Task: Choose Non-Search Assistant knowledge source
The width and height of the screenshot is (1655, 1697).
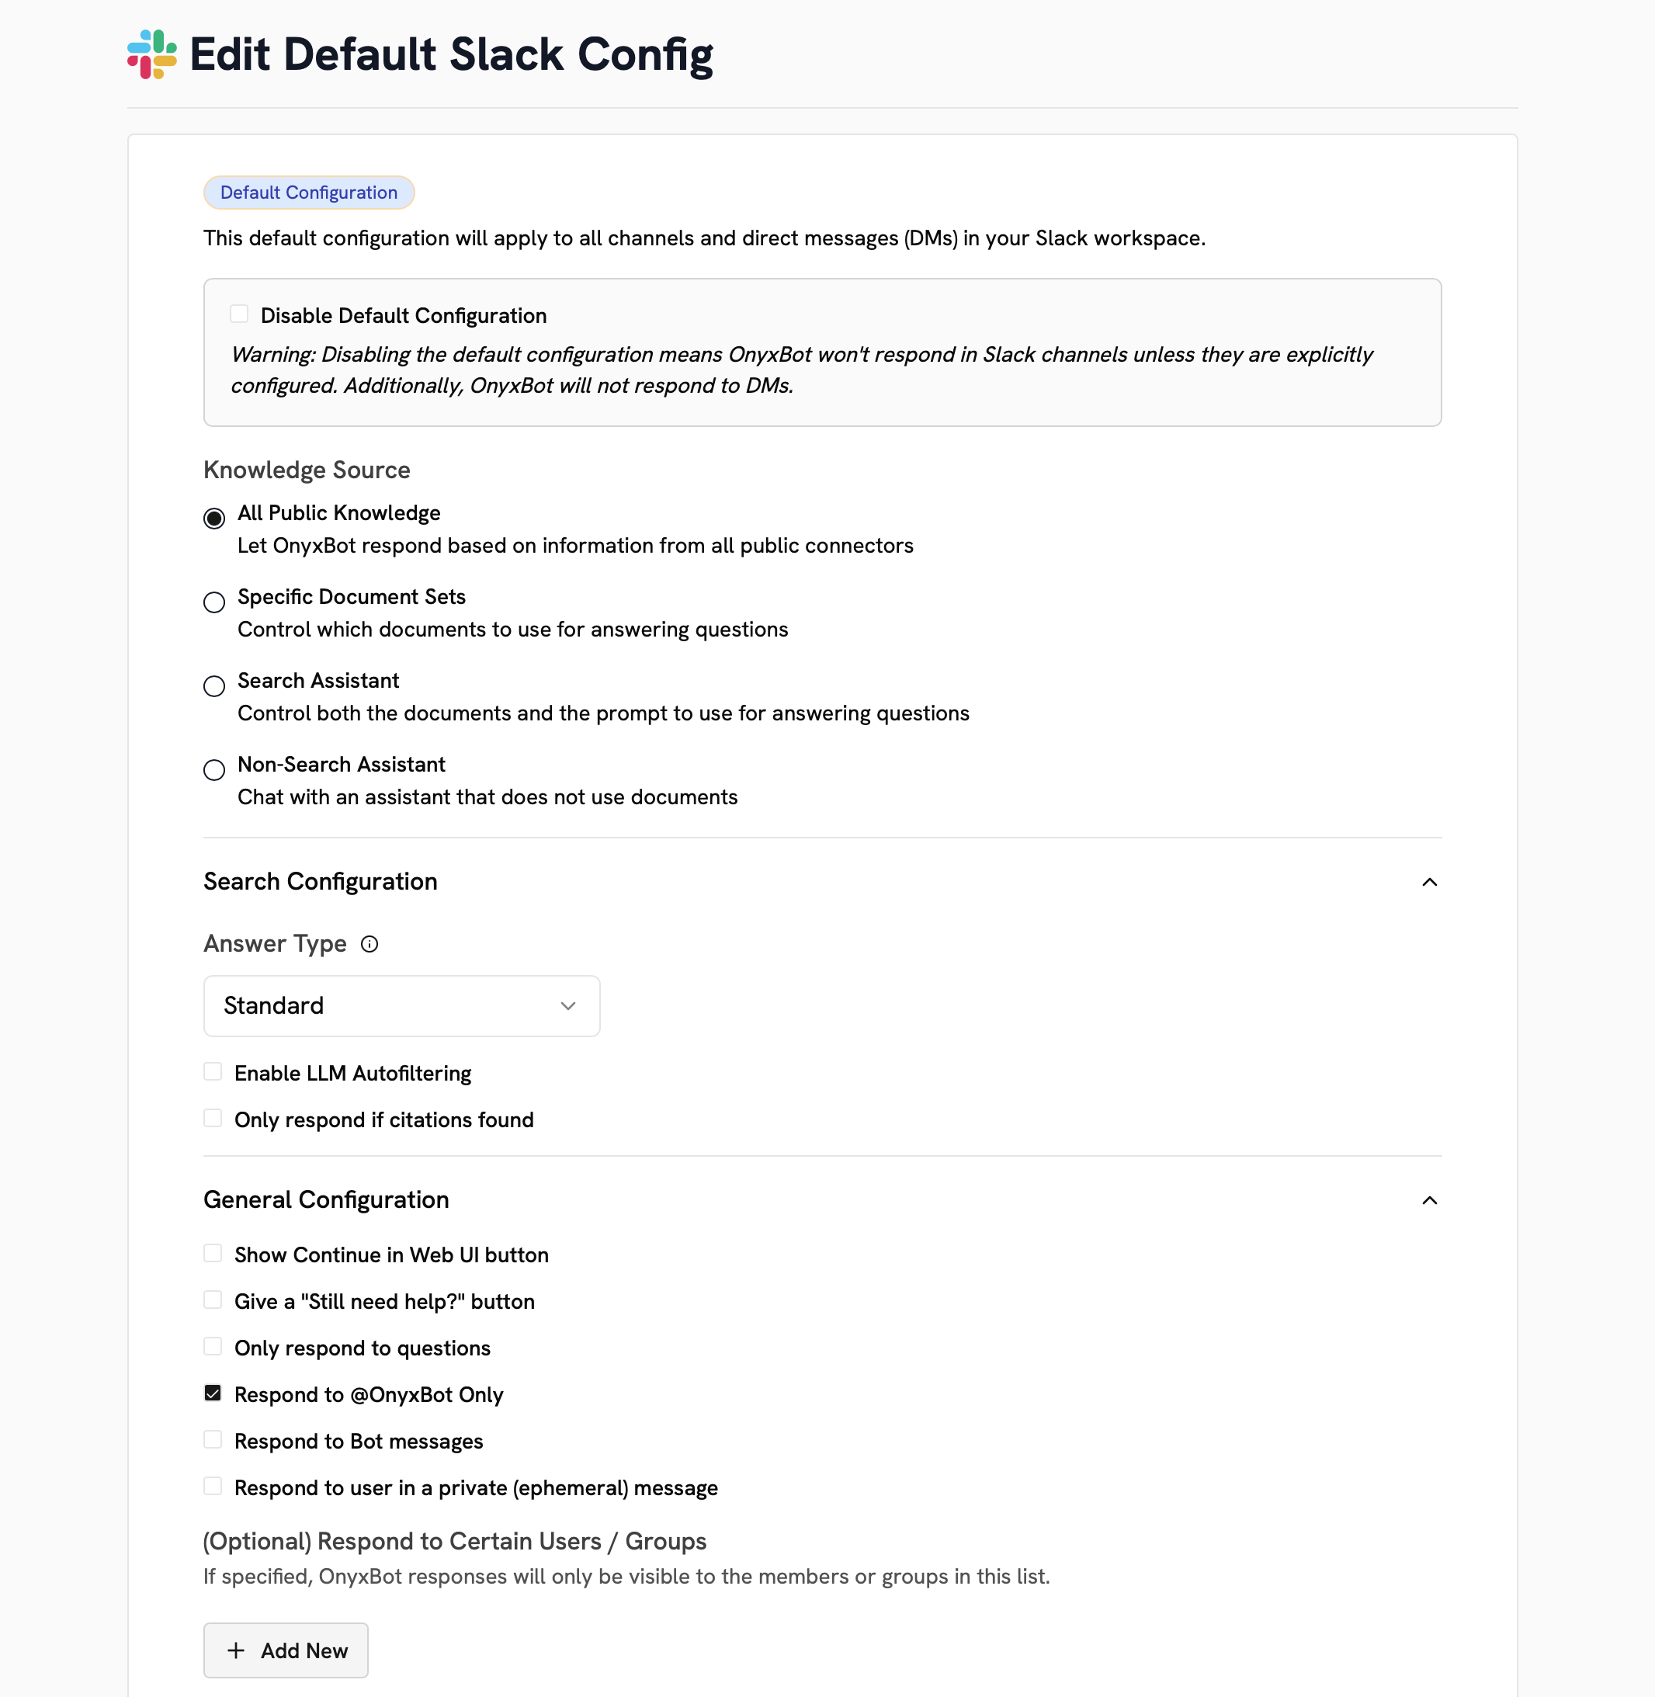Action: coord(213,770)
